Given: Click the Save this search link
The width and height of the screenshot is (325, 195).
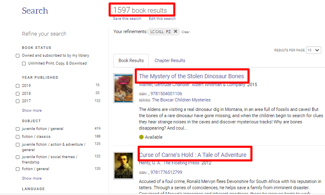Looking at the screenshot, I should pos(127,19).
